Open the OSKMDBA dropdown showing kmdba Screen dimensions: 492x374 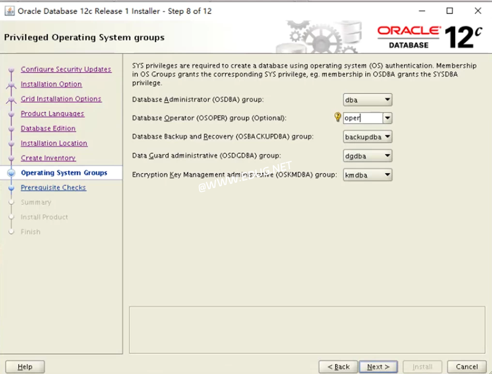[368, 175]
